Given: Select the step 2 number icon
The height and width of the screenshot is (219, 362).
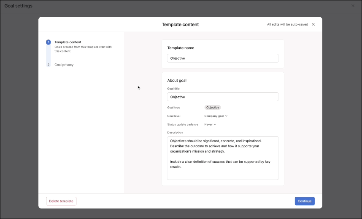Looking at the screenshot, I should coord(48,65).
